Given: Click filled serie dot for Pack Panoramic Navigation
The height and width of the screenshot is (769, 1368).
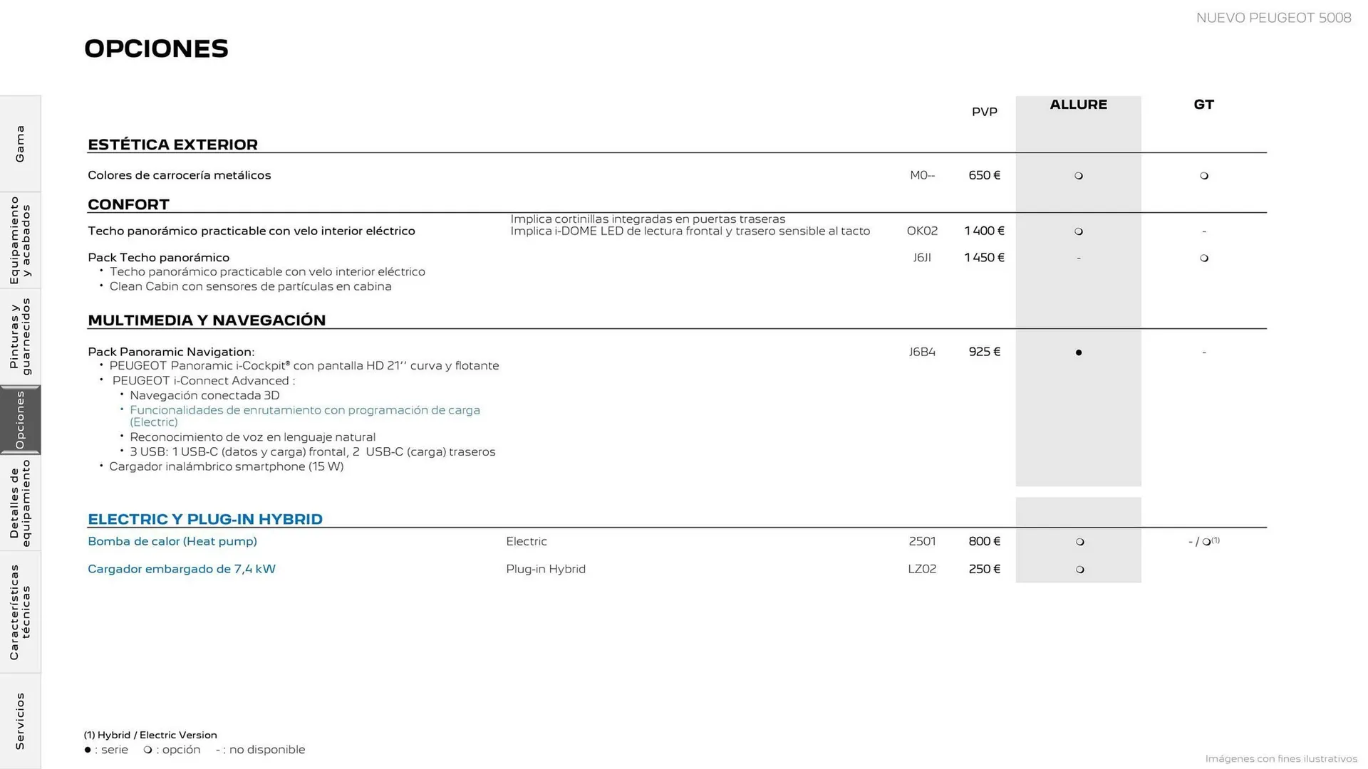Looking at the screenshot, I should [1079, 352].
